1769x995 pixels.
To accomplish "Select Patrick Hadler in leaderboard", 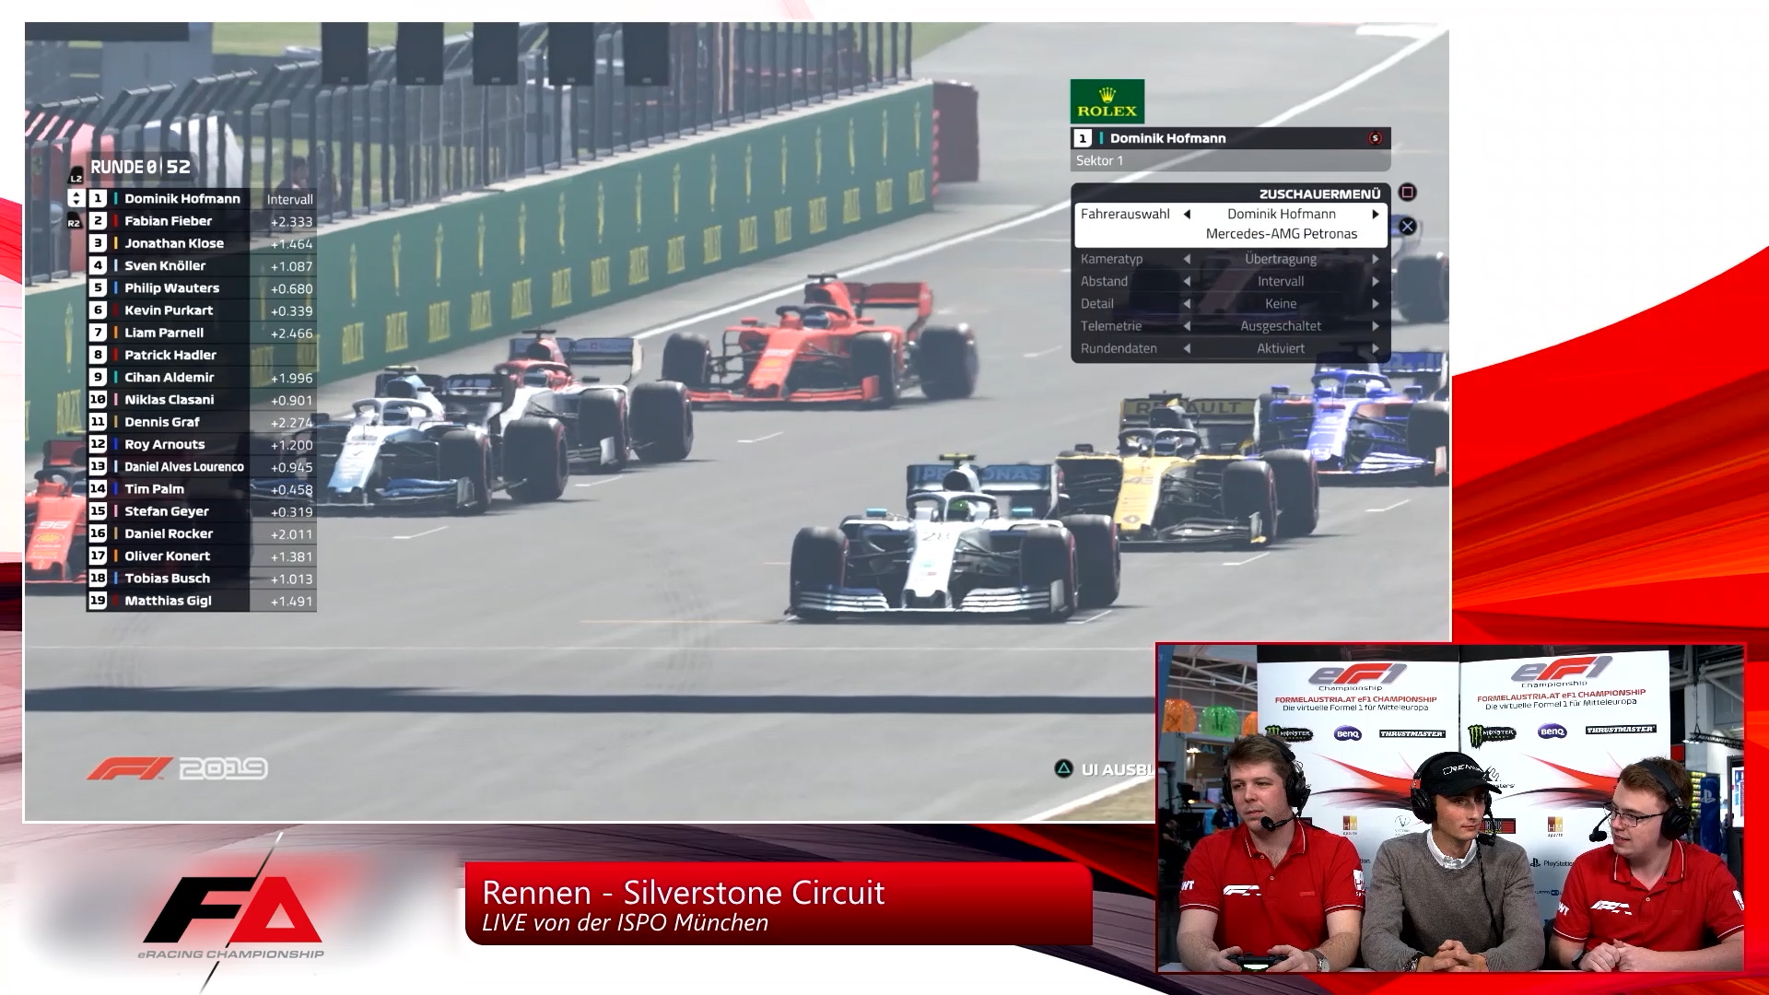I will (x=202, y=355).
